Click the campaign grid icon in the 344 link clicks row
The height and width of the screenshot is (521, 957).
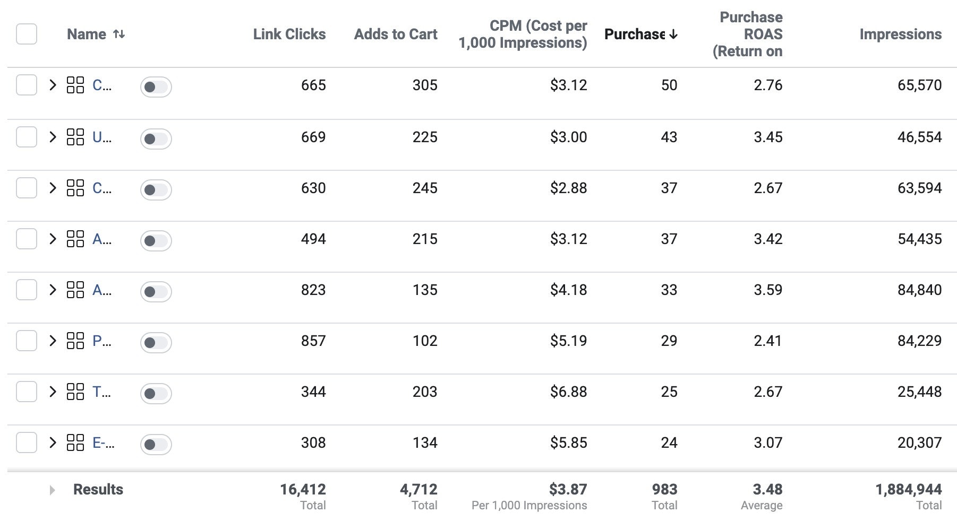75,392
